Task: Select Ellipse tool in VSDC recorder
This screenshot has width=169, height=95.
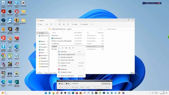Action: (82, 87)
